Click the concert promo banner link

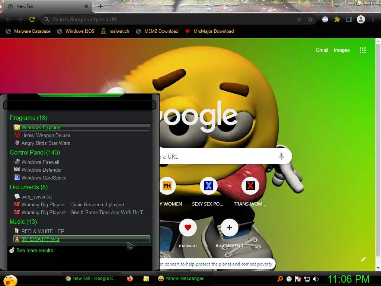coord(216,264)
